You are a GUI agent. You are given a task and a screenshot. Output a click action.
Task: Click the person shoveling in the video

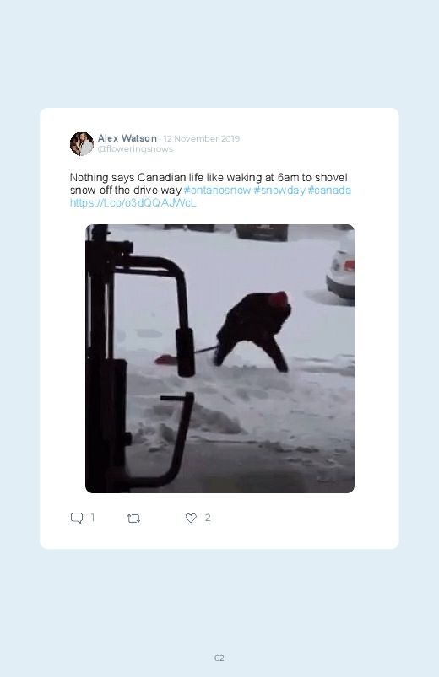(x=254, y=330)
